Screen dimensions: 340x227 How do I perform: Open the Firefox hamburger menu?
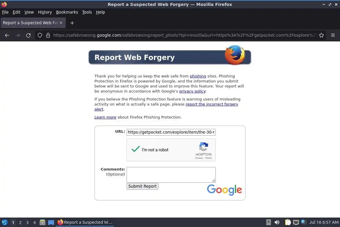pos(333,35)
